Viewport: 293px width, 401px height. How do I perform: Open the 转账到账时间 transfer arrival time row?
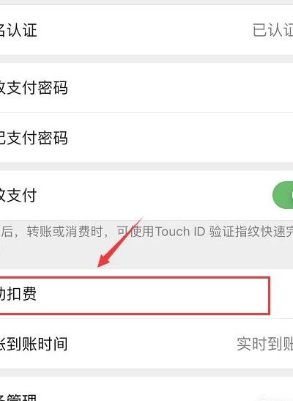tap(146, 344)
